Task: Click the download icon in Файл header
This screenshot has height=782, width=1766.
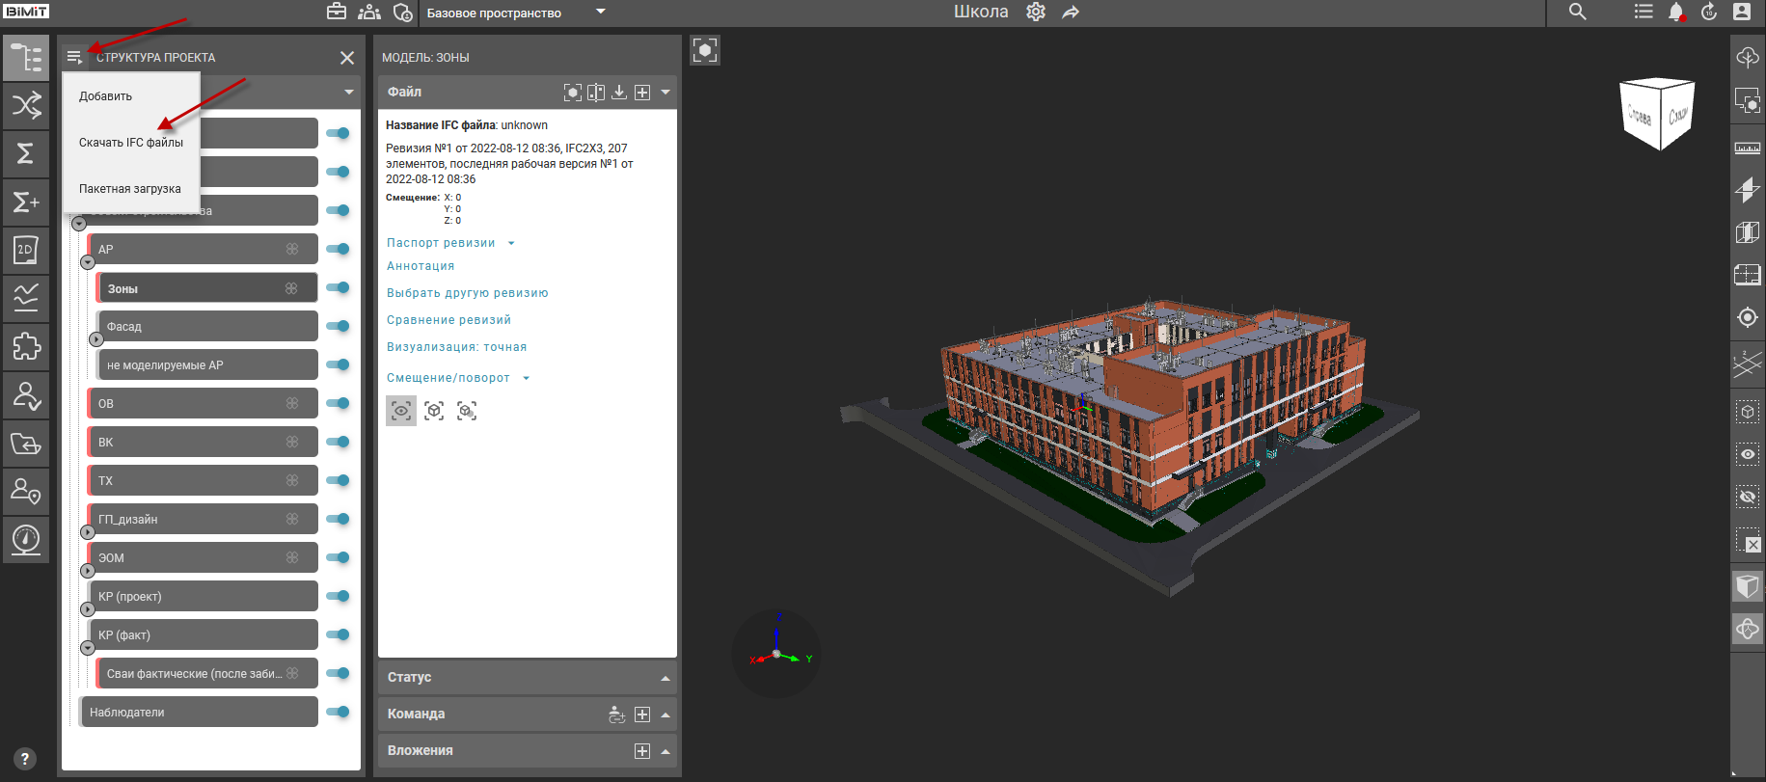Action: pos(619,93)
